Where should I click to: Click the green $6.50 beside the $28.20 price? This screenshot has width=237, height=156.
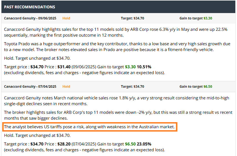pyautogui.click(x=130, y=144)
